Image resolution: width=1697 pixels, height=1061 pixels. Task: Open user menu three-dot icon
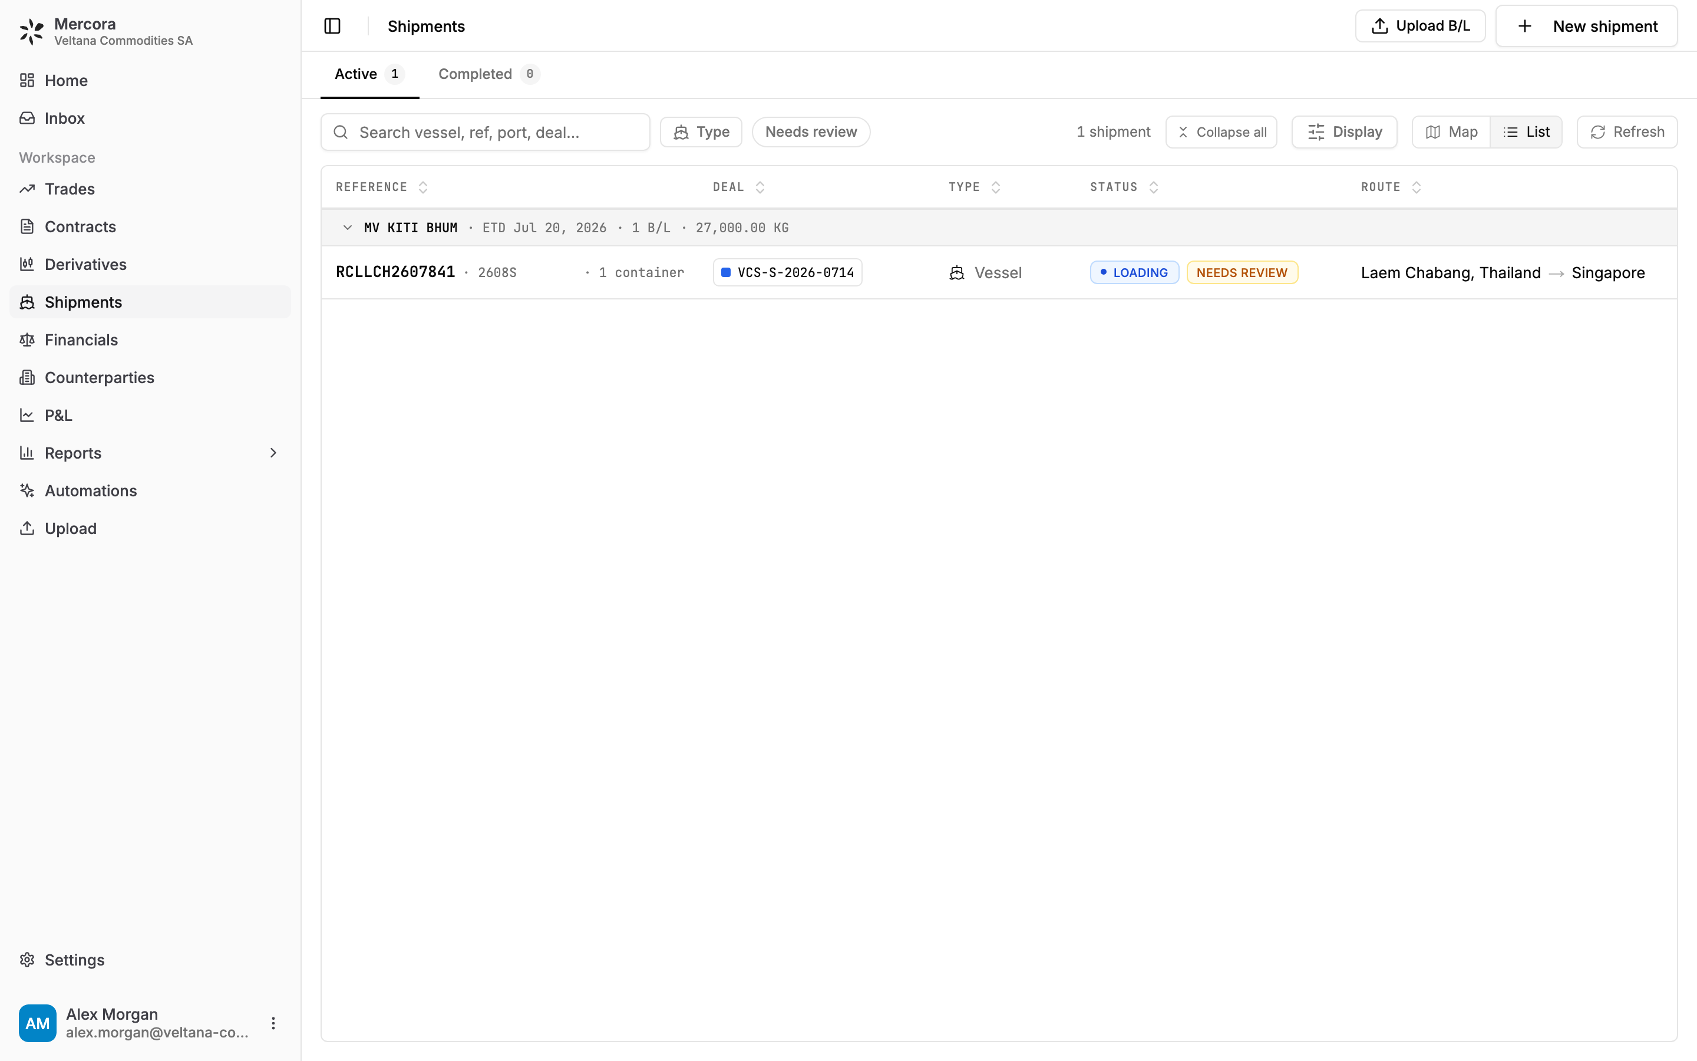click(x=273, y=1023)
